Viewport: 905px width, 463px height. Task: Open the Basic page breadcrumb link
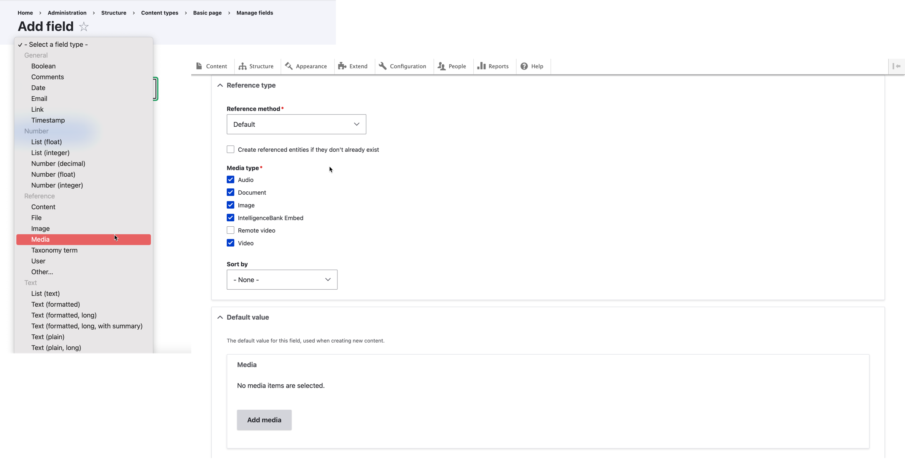207,13
